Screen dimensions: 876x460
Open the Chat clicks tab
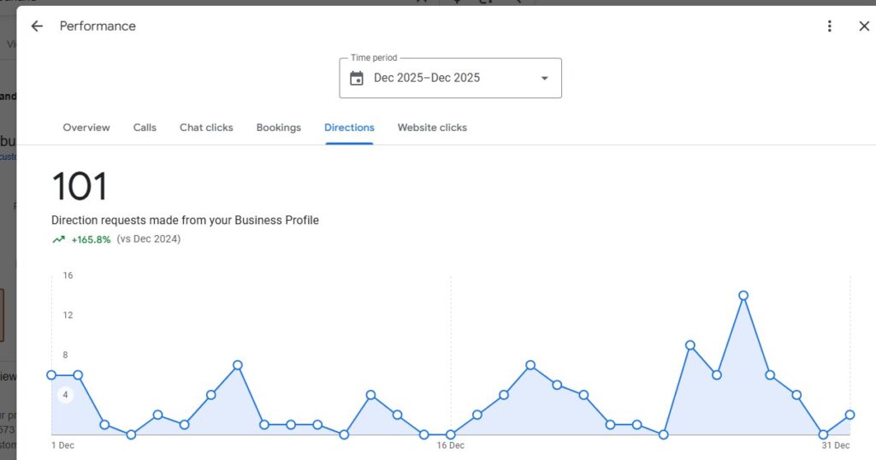206,127
